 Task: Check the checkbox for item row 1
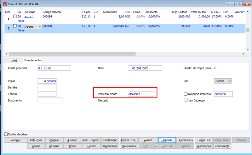15,16
